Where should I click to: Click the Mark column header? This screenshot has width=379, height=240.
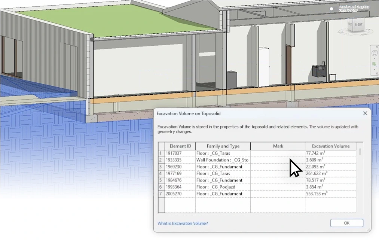point(278,146)
